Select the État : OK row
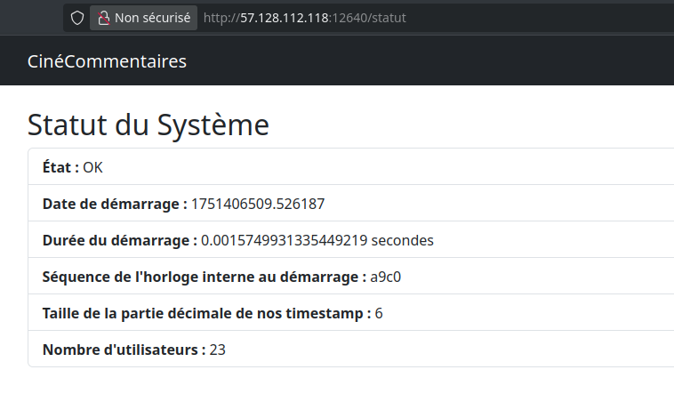The height and width of the screenshot is (402, 674). click(350, 167)
